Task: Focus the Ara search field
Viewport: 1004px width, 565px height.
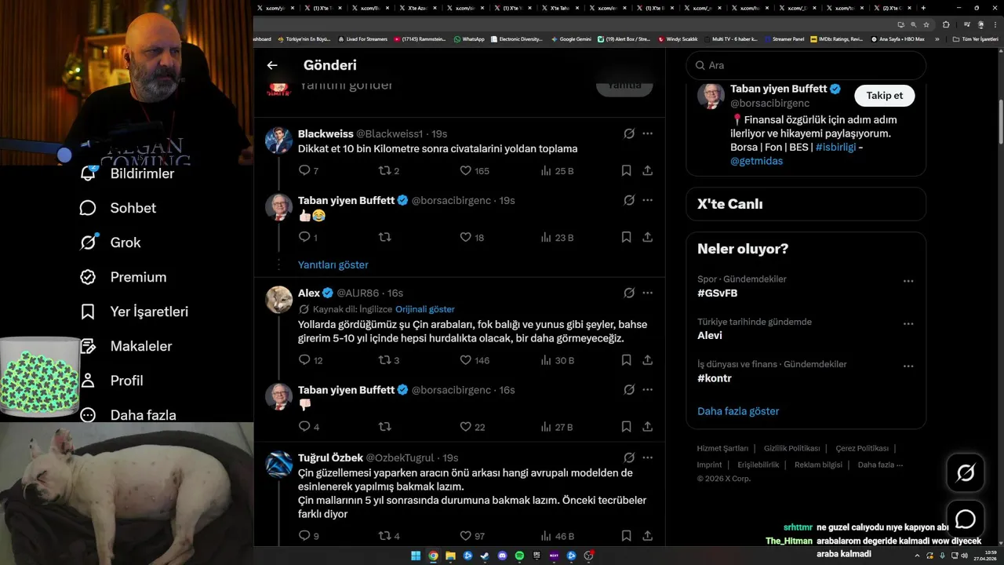Action: pos(806,65)
